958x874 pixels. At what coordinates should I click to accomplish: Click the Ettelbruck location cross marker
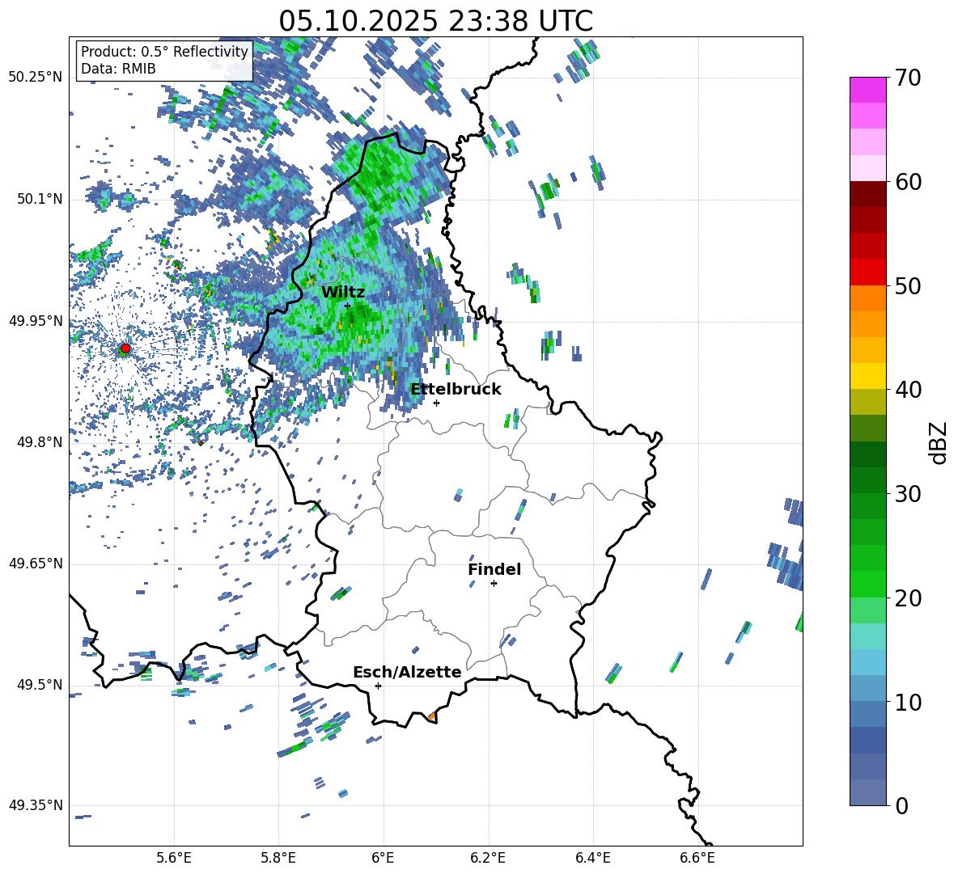(x=436, y=403)
